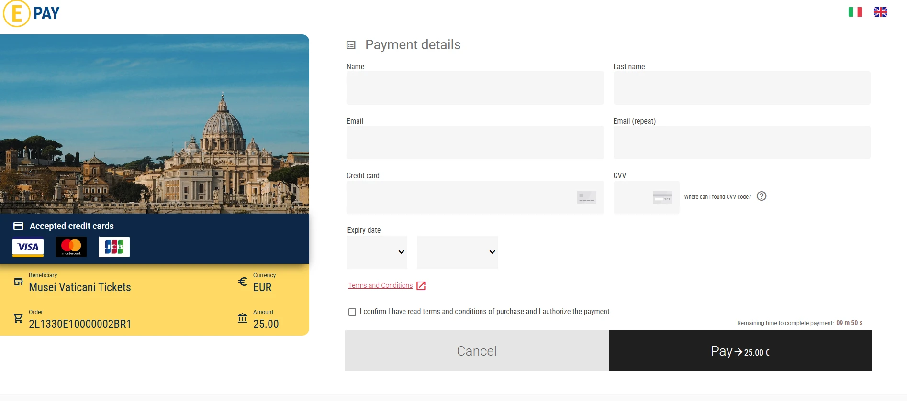
Task: Focus the Last name input field
Action: tap(742, 88)
